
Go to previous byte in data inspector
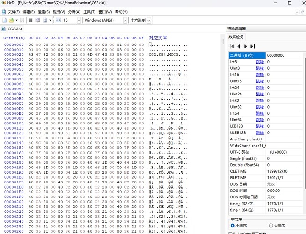tap(239, 46)
